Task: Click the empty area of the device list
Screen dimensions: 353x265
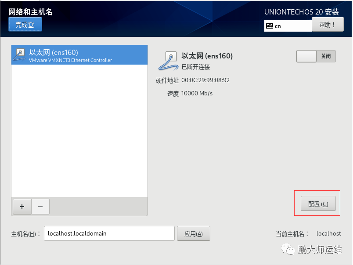Action: [79, 131]
